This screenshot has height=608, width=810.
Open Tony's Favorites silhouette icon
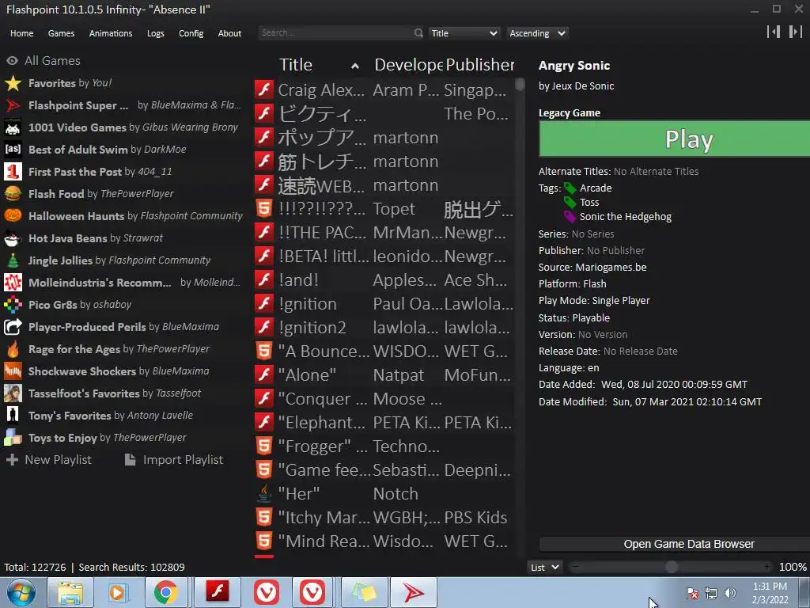pyautogui.click(x=13, y=416)
